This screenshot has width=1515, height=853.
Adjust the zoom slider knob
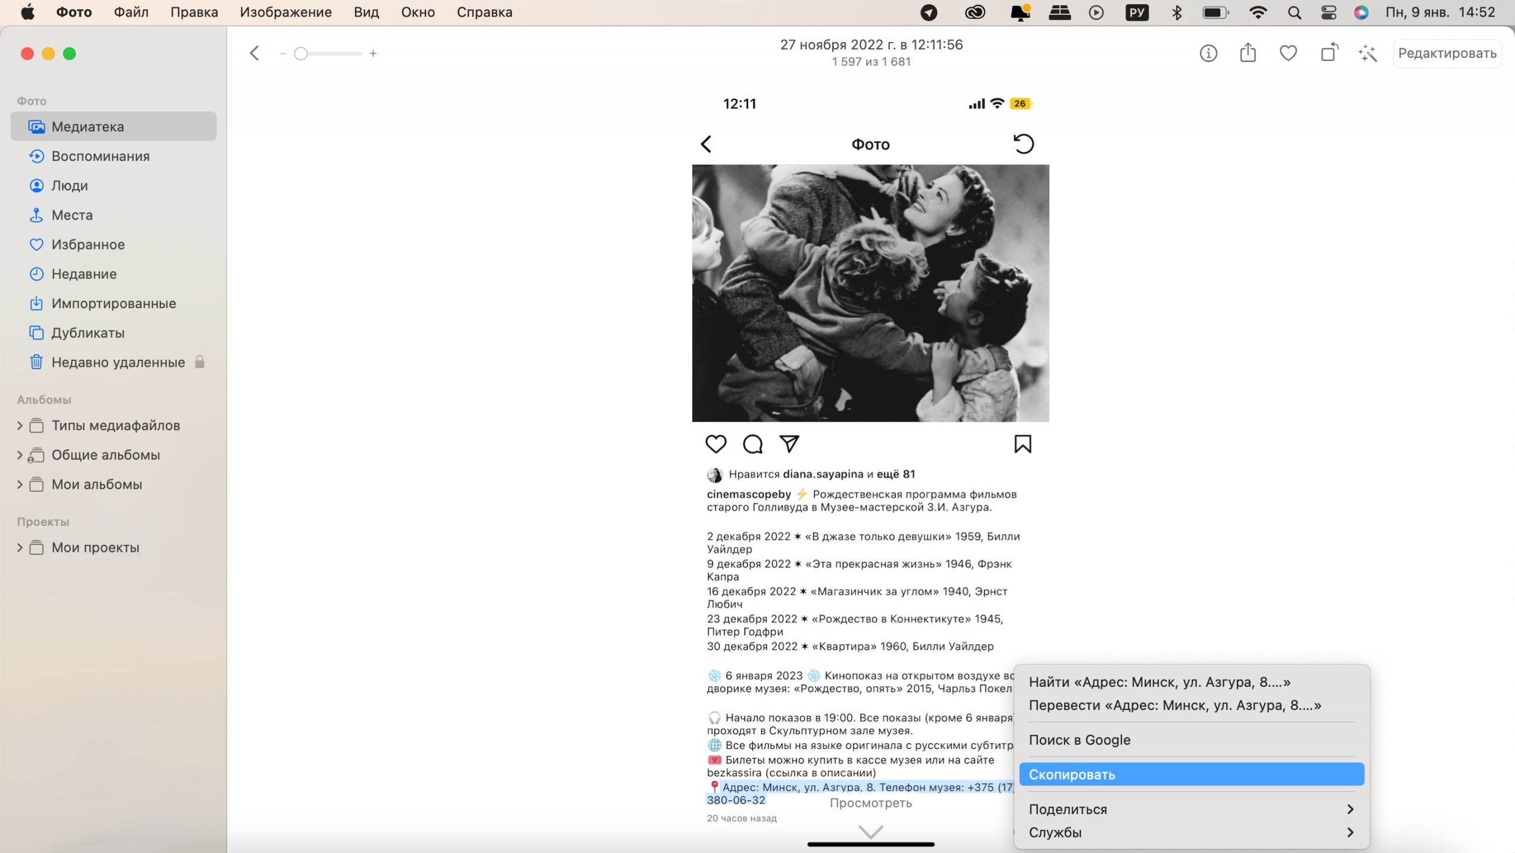(301, 53)
